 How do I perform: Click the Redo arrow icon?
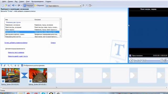pos(19,5)
